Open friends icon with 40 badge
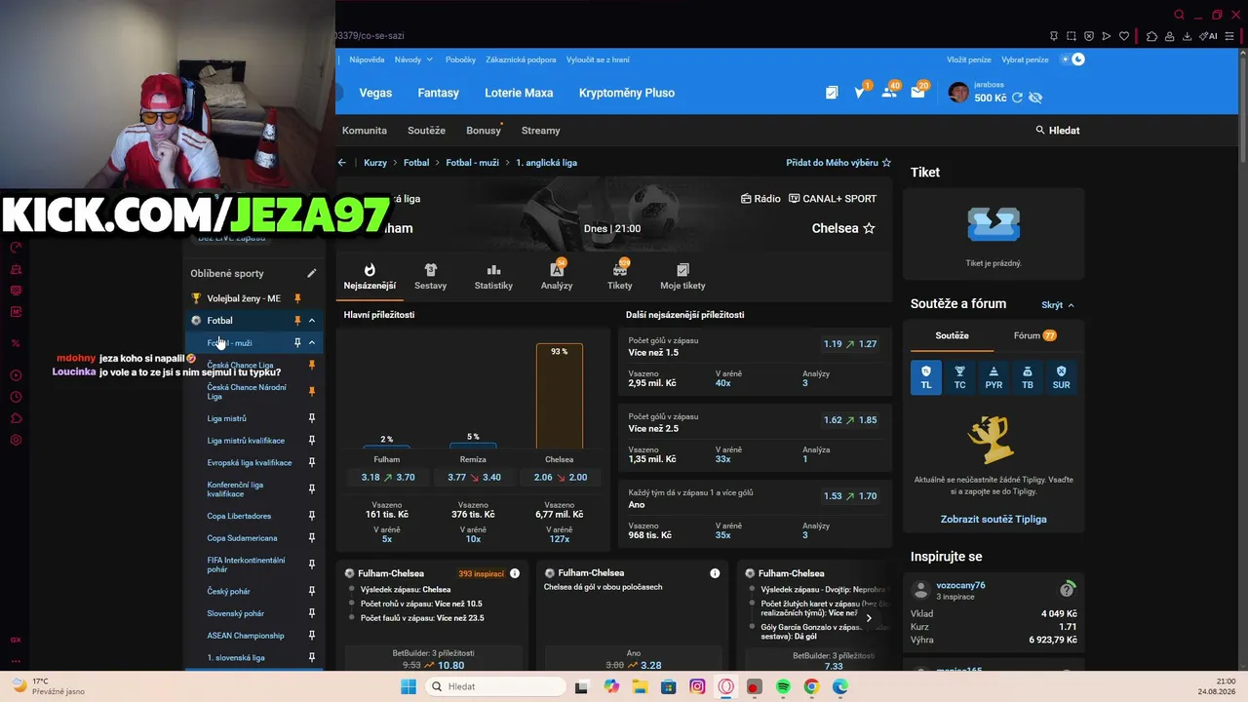 [x=889, y=92]
